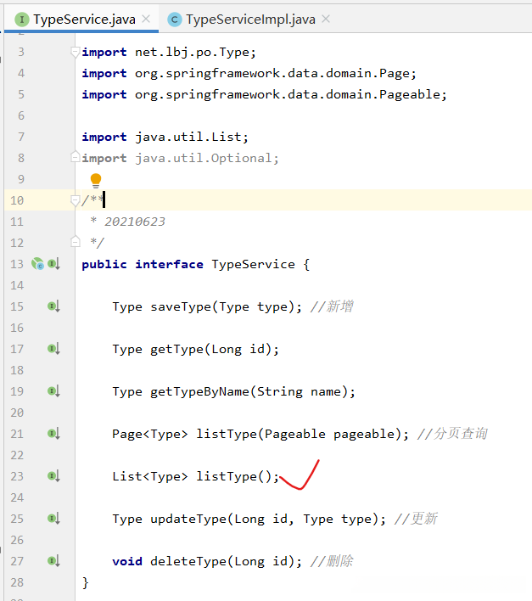This screenshot has width=532, height=601.
Task: Click line number 15 in the gutter
Action: coord(17,306)
